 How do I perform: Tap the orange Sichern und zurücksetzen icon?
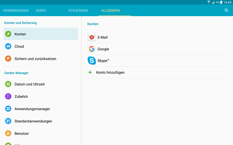pos(8,59)
